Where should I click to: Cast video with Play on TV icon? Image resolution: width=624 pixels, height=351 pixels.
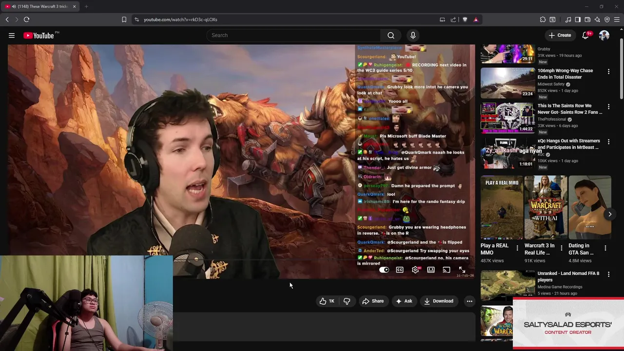[447, 270]
